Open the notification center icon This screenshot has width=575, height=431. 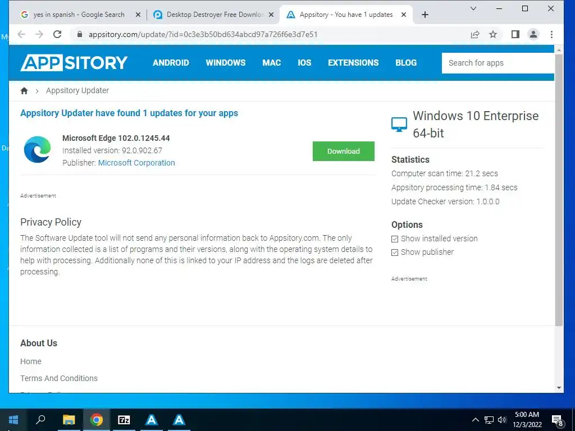coord(558,421)
